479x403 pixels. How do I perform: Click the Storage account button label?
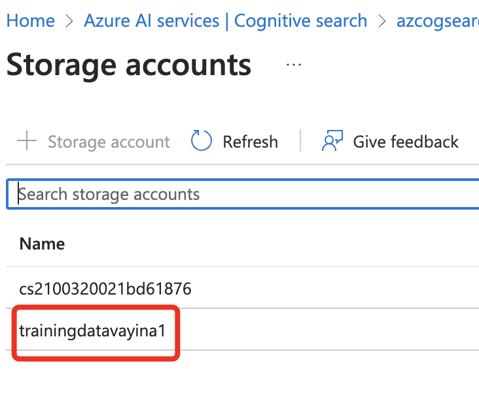(109, 142)
